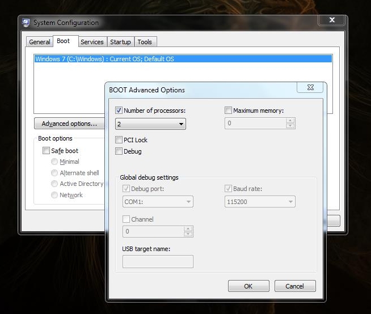This screenshot has height=314, width=371.
Task: Decrease Channel value with down arrow
Action: [188, 234]
